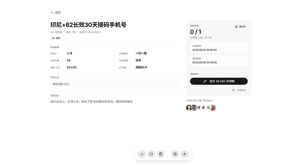This screenshot has width=302, height=164.
Task: Open the folder icon in the dock
Action: [x=151, y=154]
